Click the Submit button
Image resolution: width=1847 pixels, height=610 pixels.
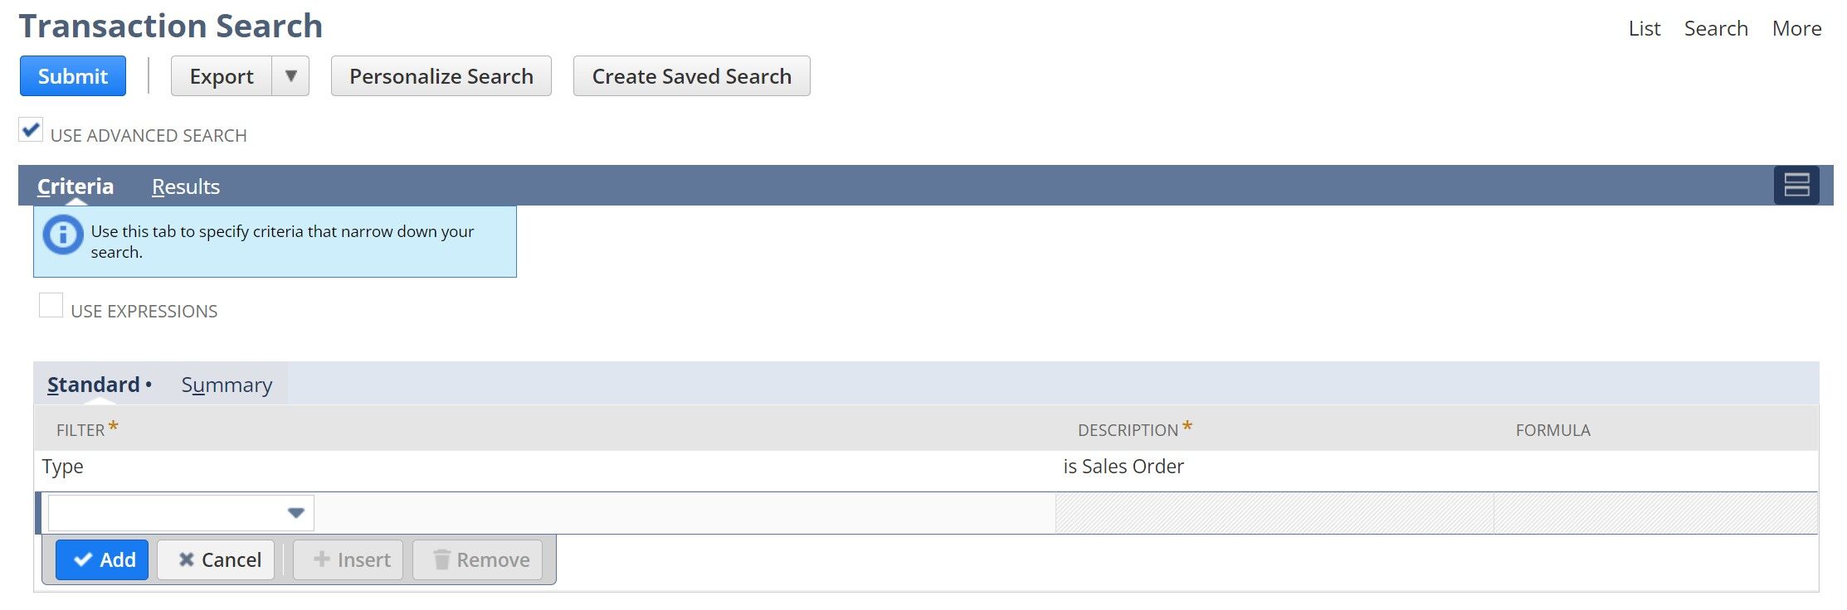coord(72,75)
